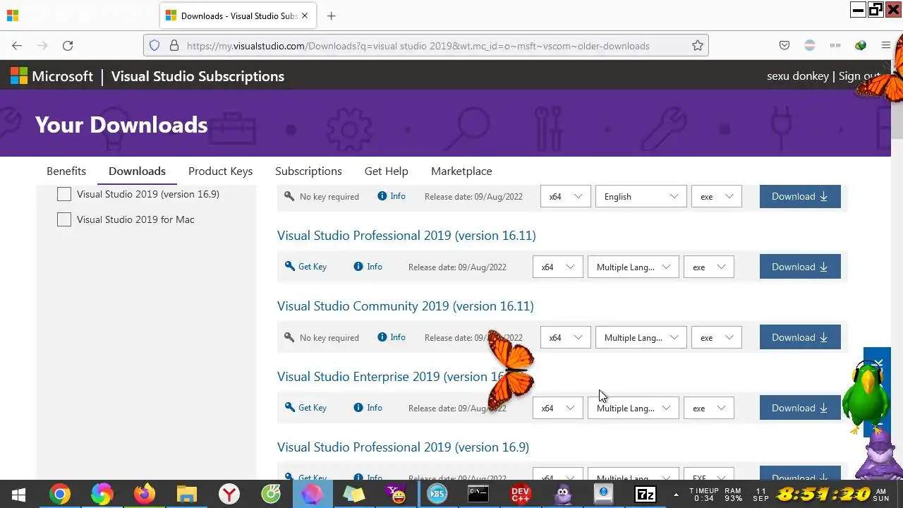
Task: Launch Dev-C++ from the taskbar
Action: [x=521, y=495]
